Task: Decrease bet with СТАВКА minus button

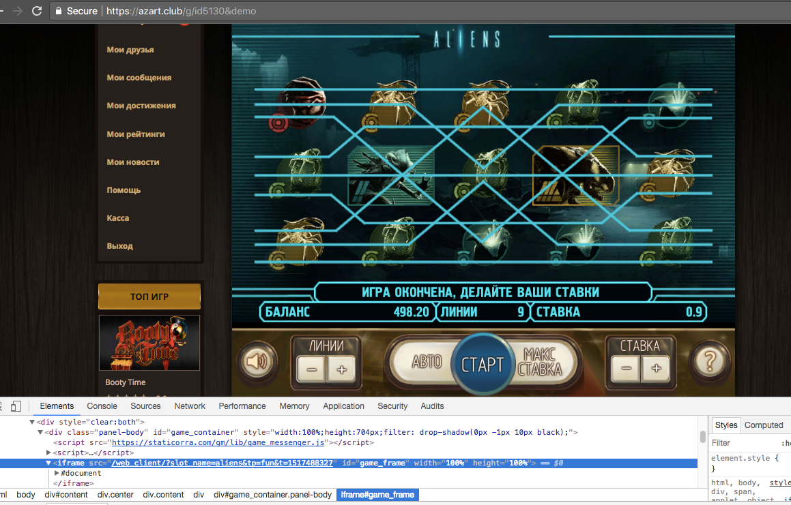Action: click(626, 368)
